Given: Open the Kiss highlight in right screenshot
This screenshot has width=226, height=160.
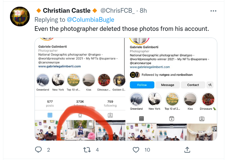Looking at the screenshot, I should (x=190, y=100).
